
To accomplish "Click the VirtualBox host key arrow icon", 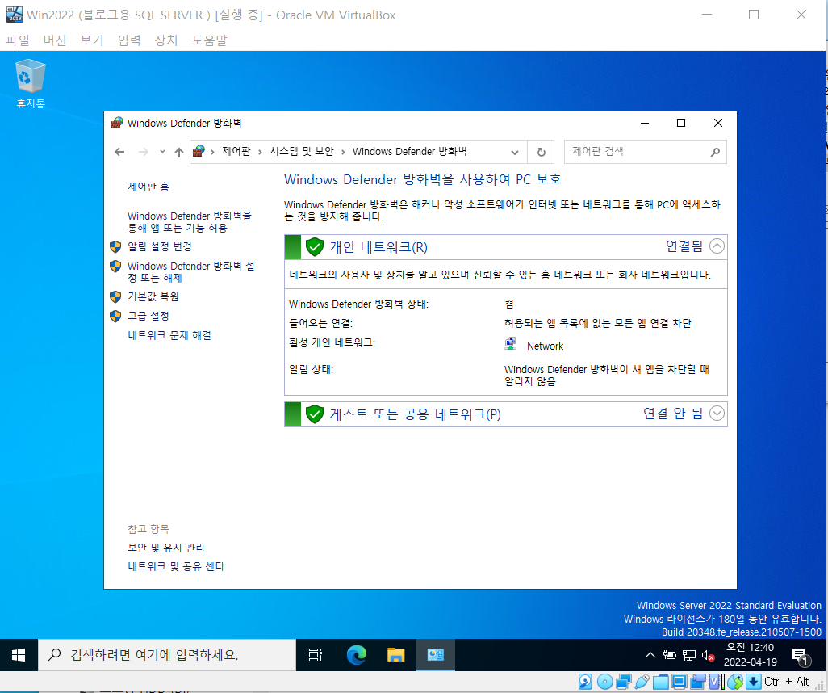I will pos(754,682).
